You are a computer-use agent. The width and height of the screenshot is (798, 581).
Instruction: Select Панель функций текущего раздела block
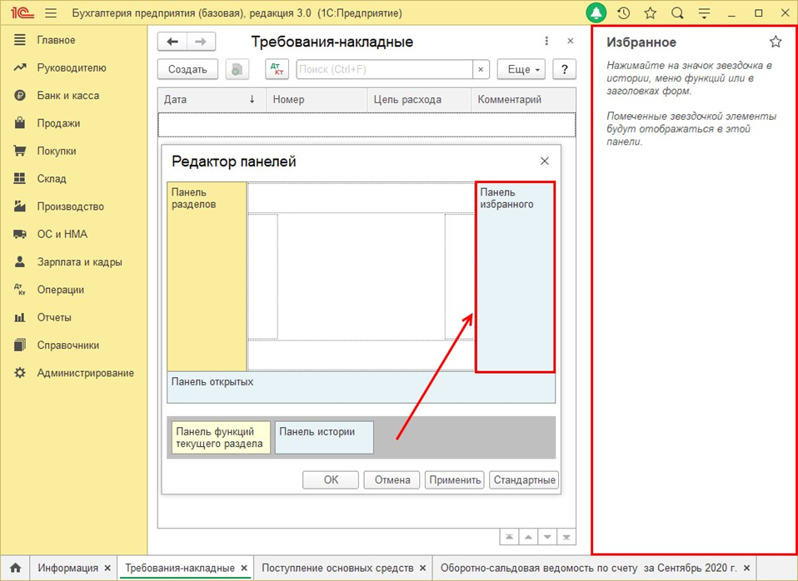[221, 437]
